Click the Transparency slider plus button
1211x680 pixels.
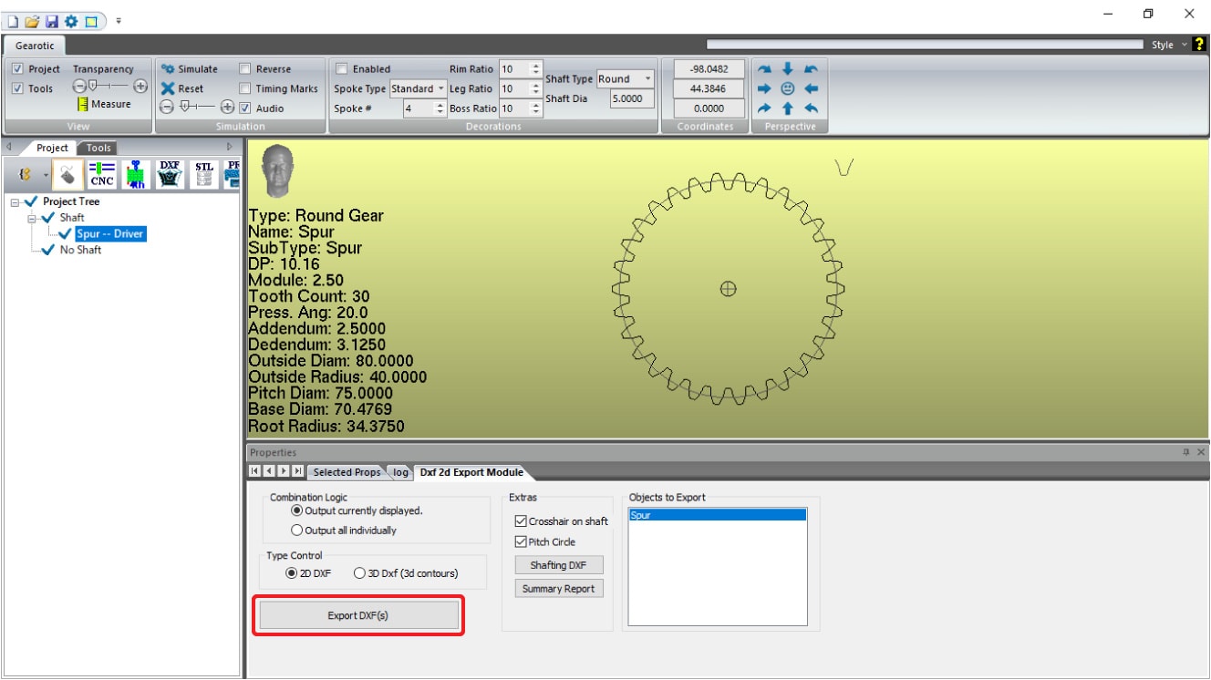(x=140, y=87)
